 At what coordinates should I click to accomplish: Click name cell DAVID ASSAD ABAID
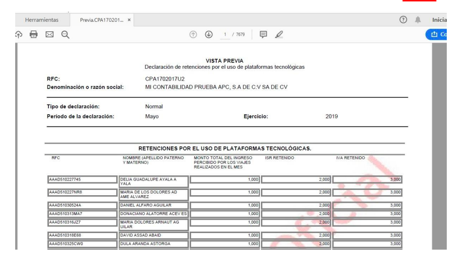point(154,235)
